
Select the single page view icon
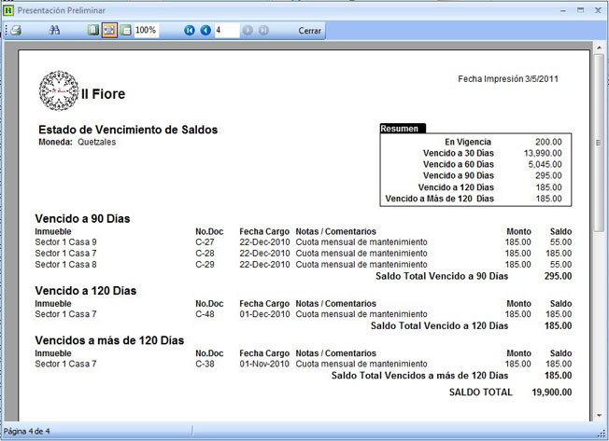(92, 30)
